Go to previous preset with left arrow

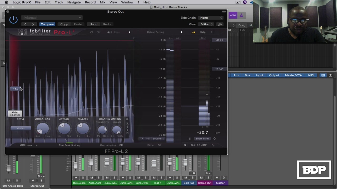pos(25,24)
